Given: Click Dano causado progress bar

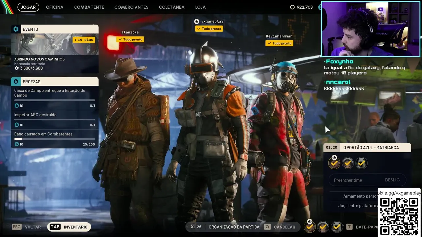Looking at the screenshot, I should tap(54, 139).
